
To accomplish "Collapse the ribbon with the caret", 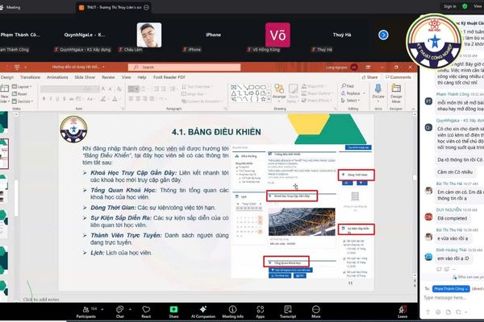I will coord(413,109).
